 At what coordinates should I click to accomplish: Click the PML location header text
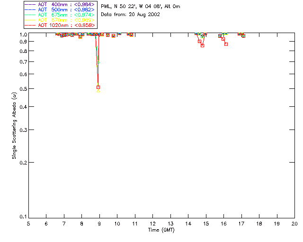pyautogui.click(x=141, y=7)
